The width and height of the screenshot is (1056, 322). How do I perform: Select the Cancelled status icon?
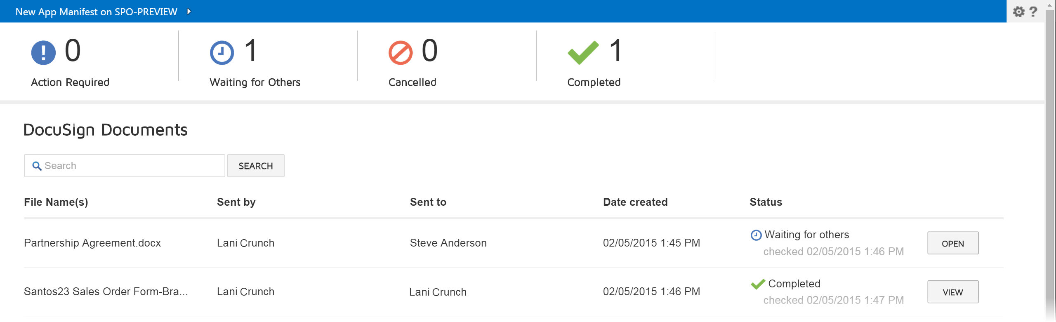(400, 52)
